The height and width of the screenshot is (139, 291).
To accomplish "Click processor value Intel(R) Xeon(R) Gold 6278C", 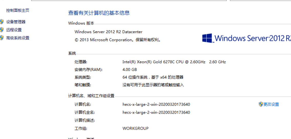I will click(x=174, y=62).
